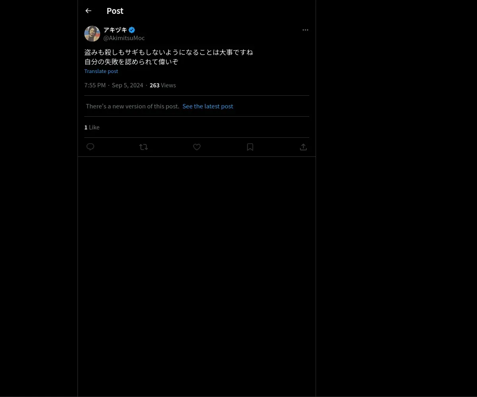Repost this post with the retweet icon
The height and width of the screenshot is (397, 477).
143,147
